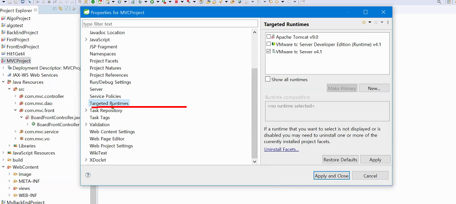Viewport: 456px width, 204px height.
Task: Select the Hit1Get4 folder icon
Action: point(3,53)
